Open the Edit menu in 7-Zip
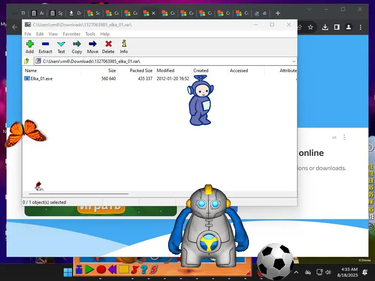 (x=40, y=34)
